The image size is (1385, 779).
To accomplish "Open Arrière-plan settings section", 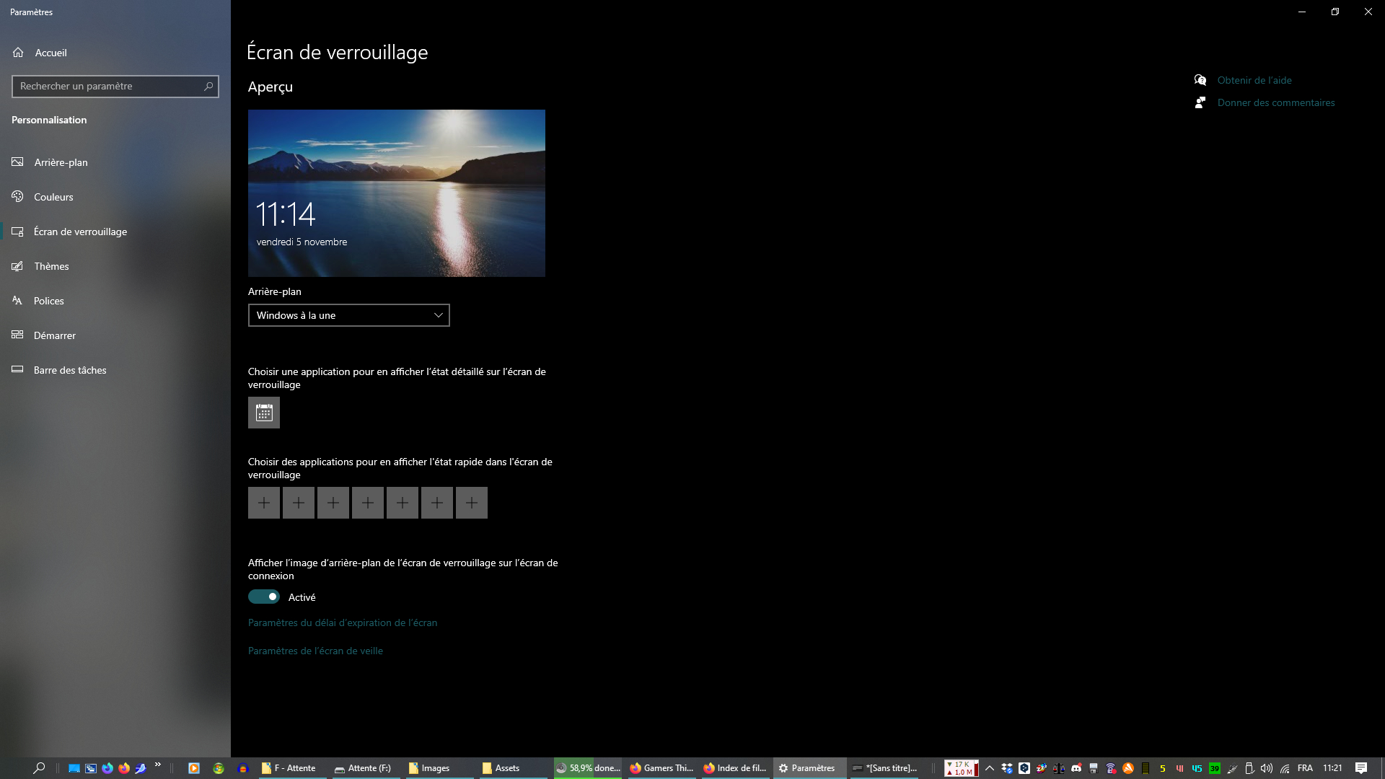I will click(61, 162).
